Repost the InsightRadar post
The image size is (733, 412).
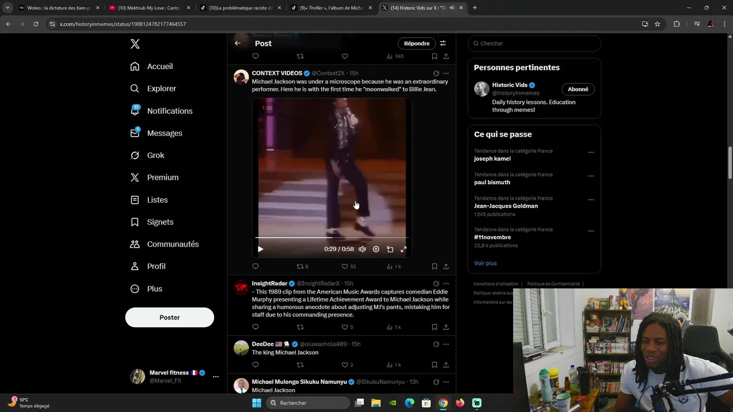coord(300,327)
